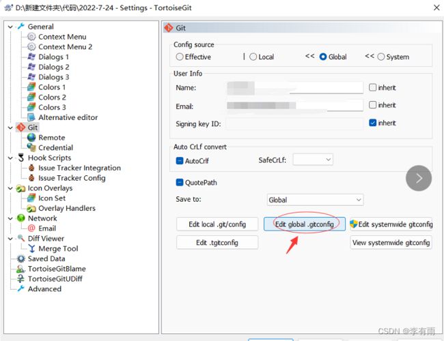The image size is (444, 341).
Task: Toggle inherit checkbox for Email
Action: (373, 105)
